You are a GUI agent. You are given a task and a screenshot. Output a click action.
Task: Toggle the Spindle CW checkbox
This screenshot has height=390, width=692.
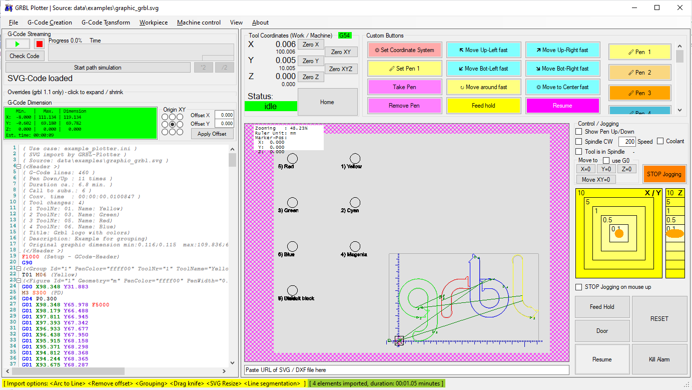[x=579, y=142]
